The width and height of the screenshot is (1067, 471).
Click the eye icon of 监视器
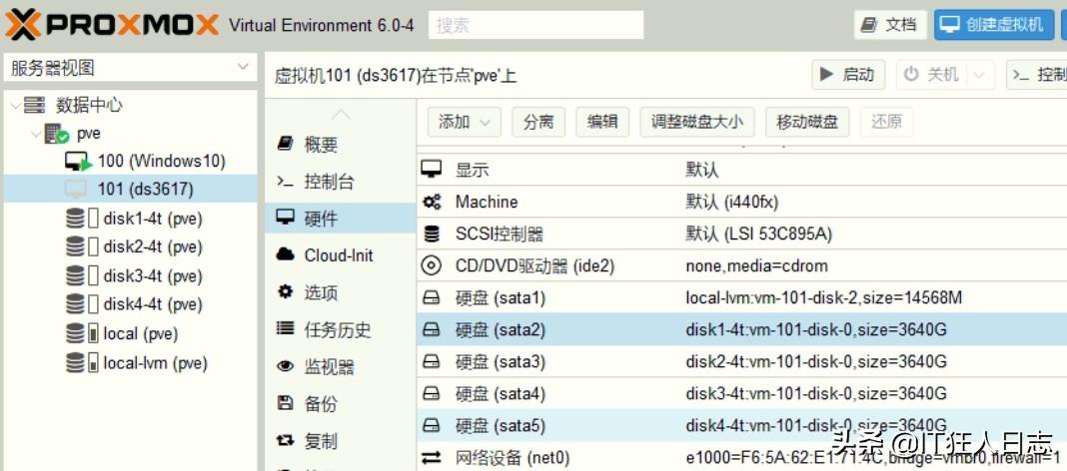click(x=285, y=366)
